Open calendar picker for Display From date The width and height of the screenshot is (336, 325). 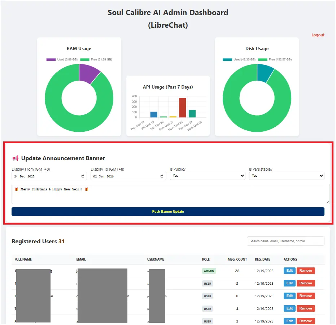pos(83,176)
